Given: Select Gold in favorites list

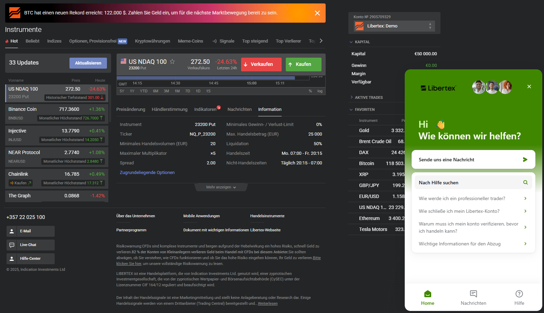Looking at the screenshot, I should [377, 130].
